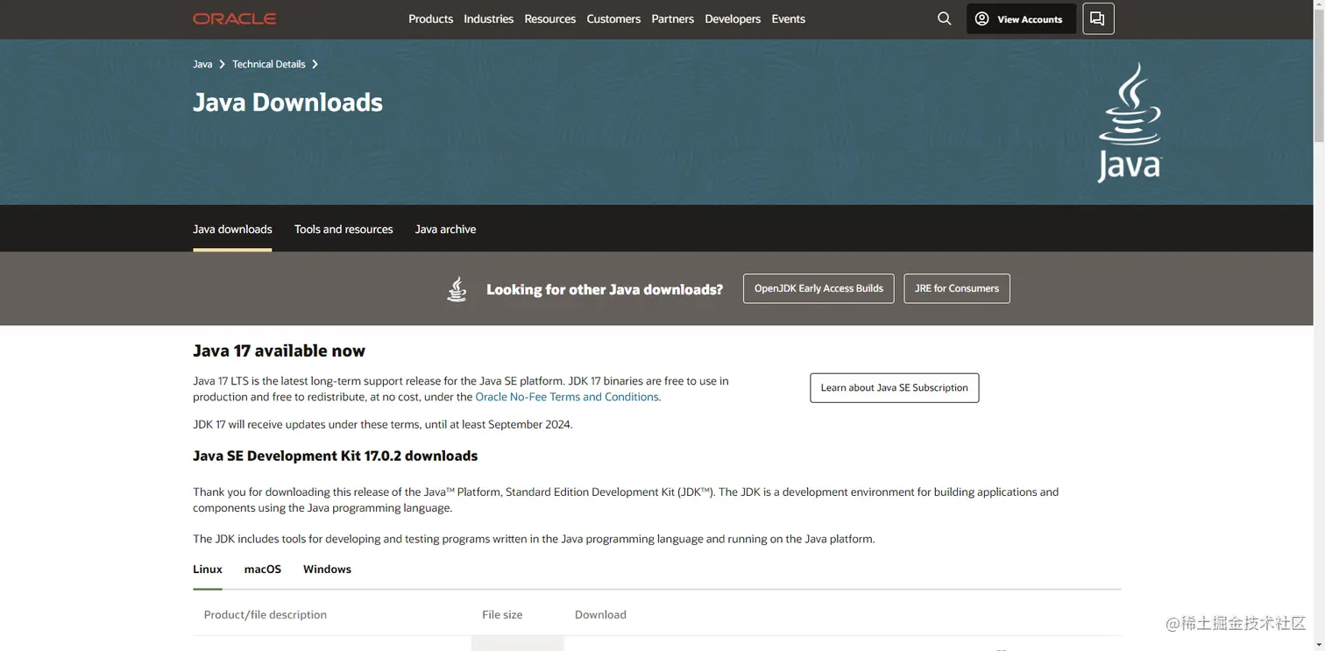
Task: Click 'File size' column header
Action: pos(502,615)
